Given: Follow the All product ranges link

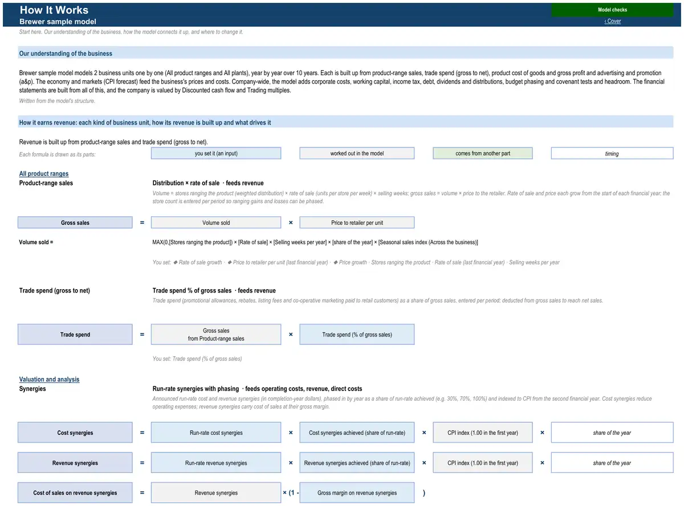Looking at the screenshot, I should tap(44, 174).
